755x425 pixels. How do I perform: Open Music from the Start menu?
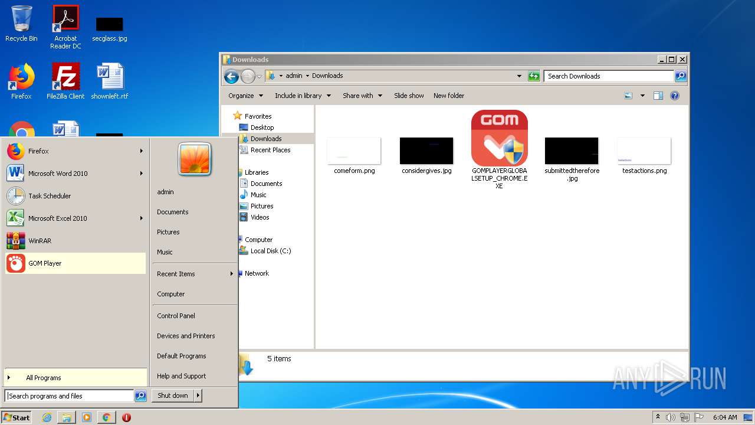[165, 252]
